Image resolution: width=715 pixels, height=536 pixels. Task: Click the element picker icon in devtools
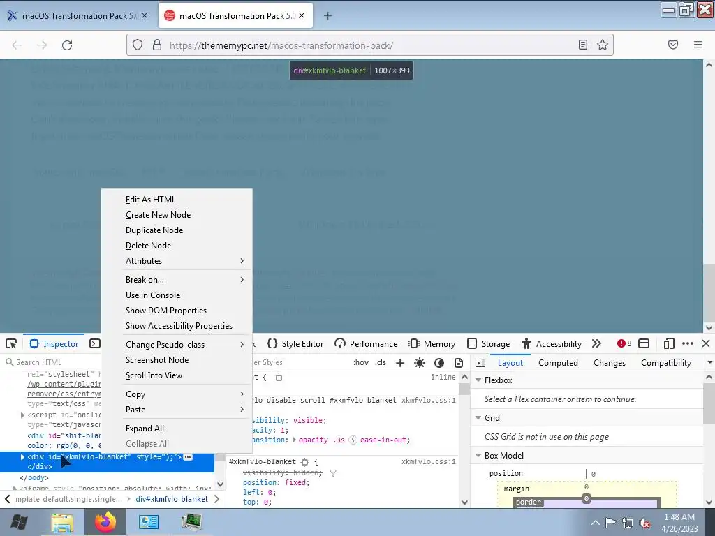[x=11, y=343]
